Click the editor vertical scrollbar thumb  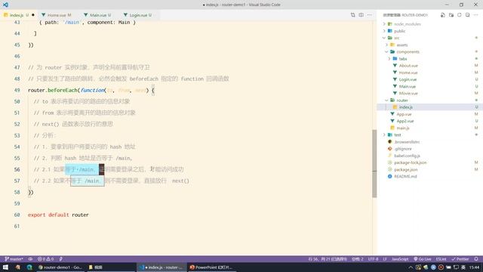click(374, 163)
